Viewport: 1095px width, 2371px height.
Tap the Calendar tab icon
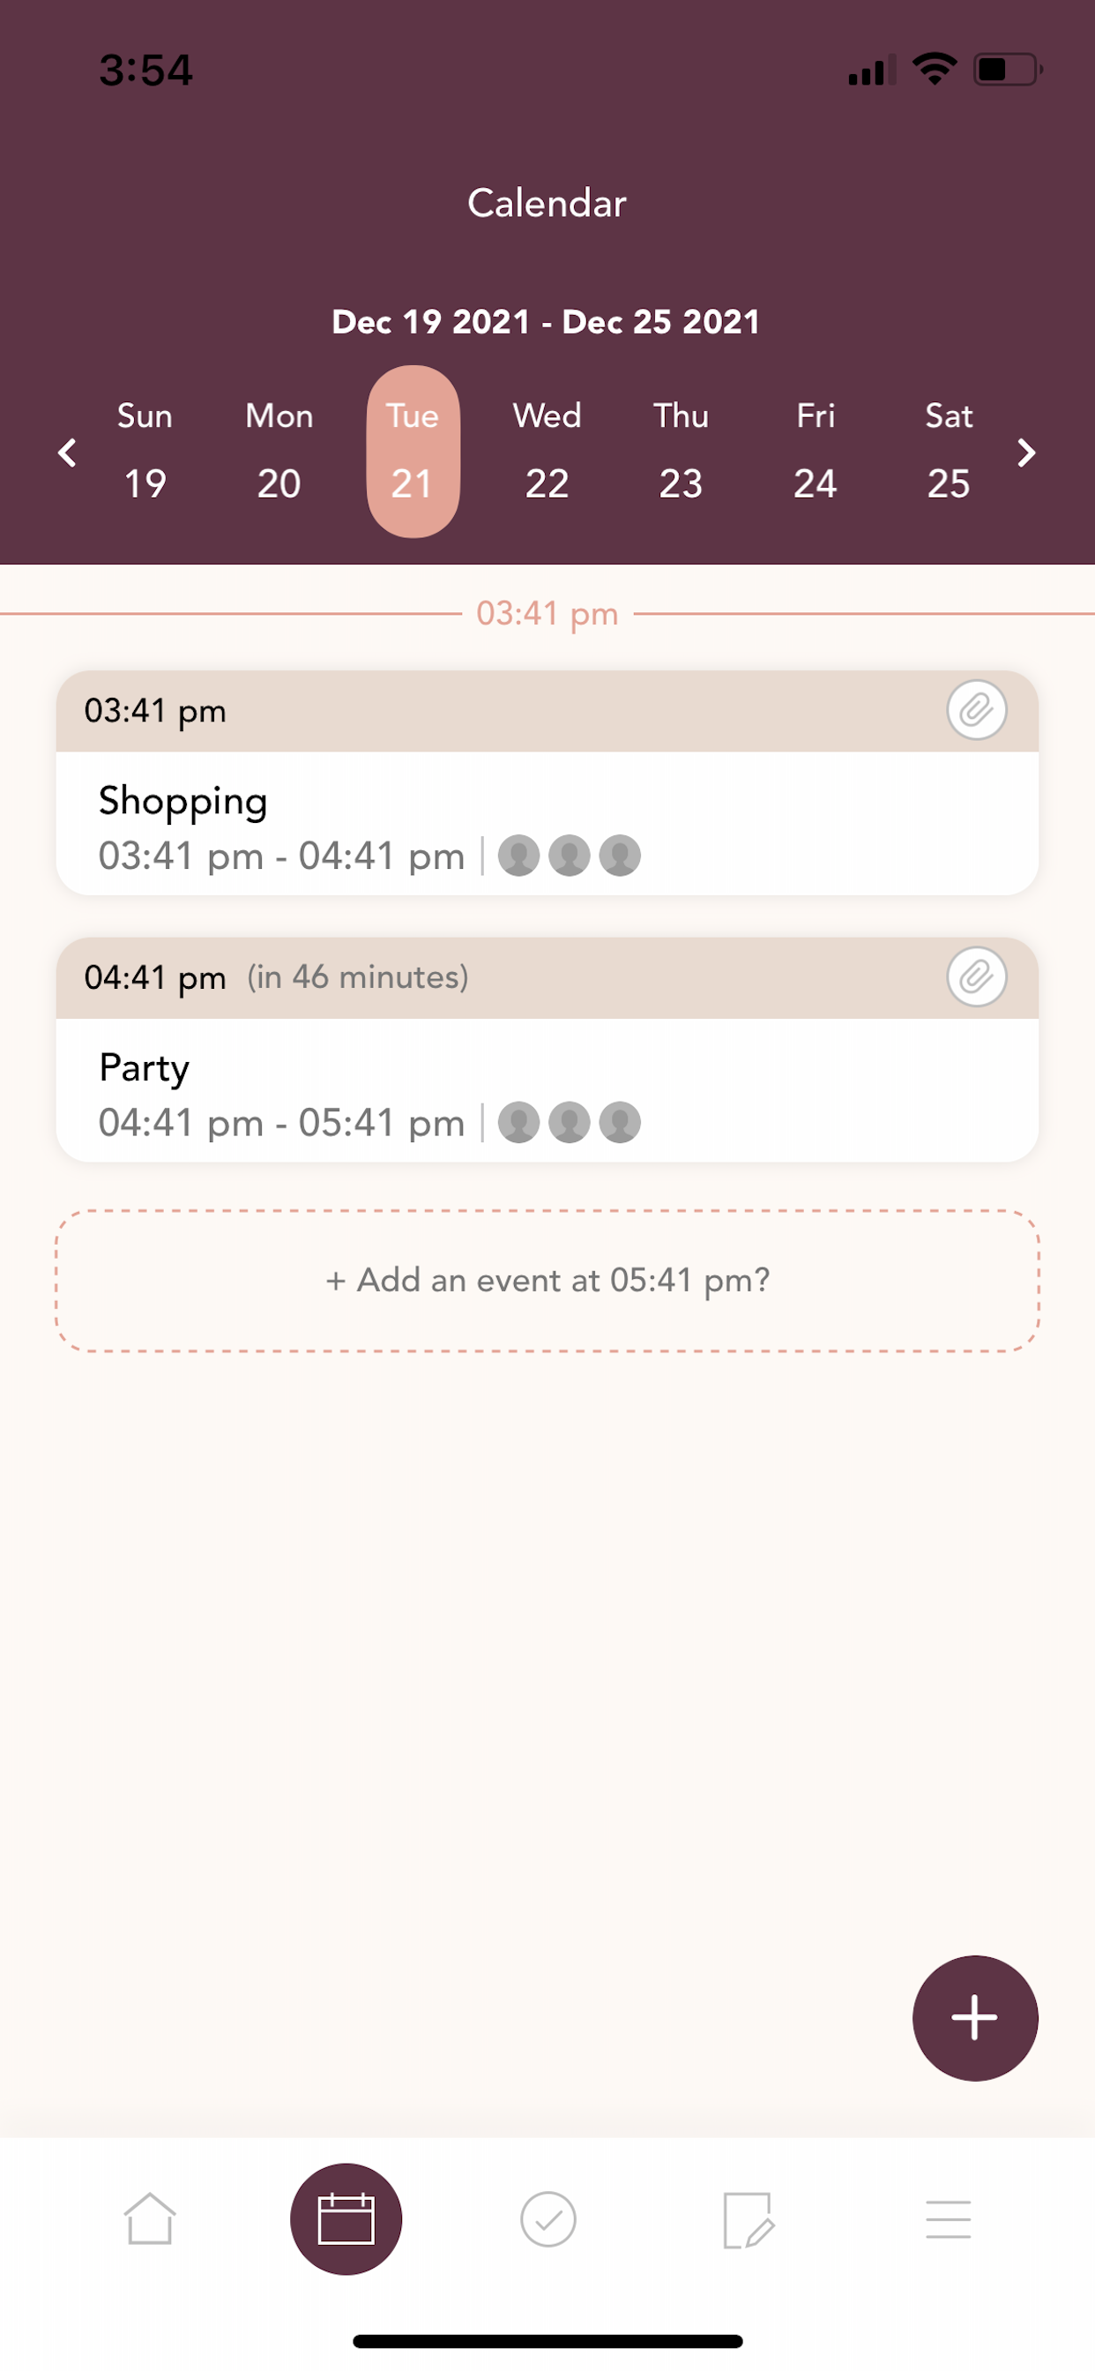point(346,2219)
